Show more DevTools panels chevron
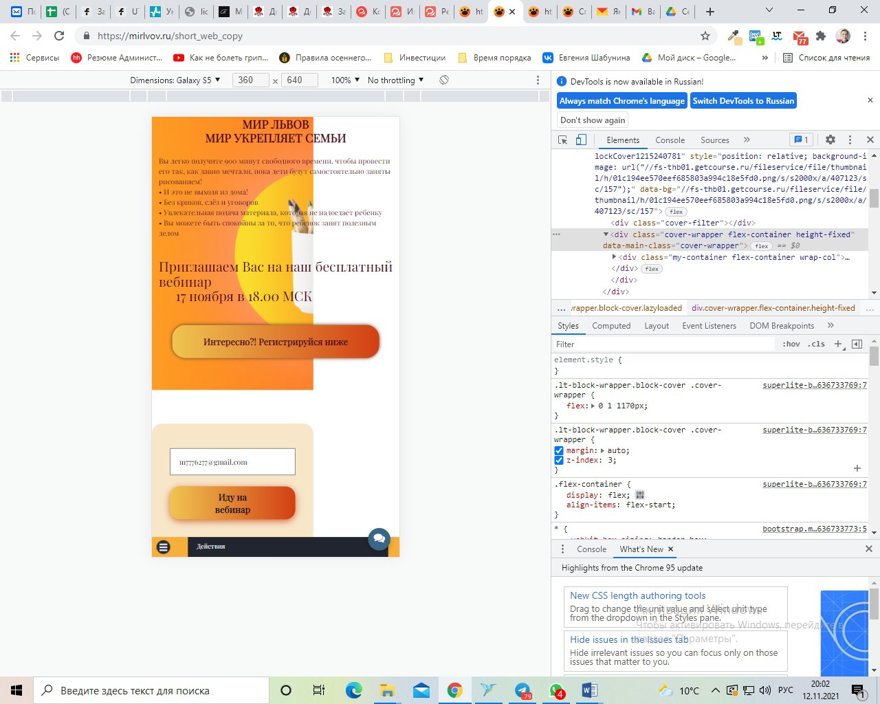Image resolution: width=880 pixels, height=704 pixels. [x=747, y=140]
